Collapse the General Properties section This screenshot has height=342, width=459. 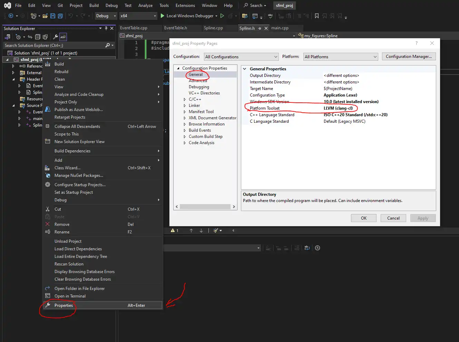[245, 69]
